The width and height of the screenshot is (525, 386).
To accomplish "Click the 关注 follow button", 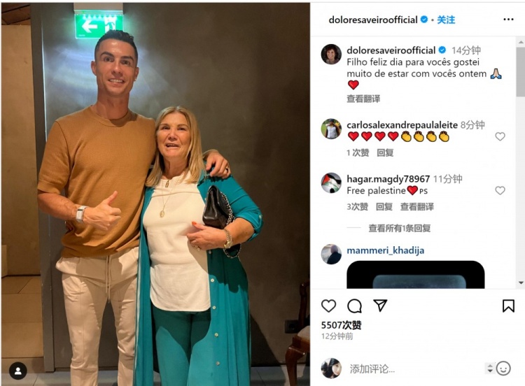I will coord(446,20).
